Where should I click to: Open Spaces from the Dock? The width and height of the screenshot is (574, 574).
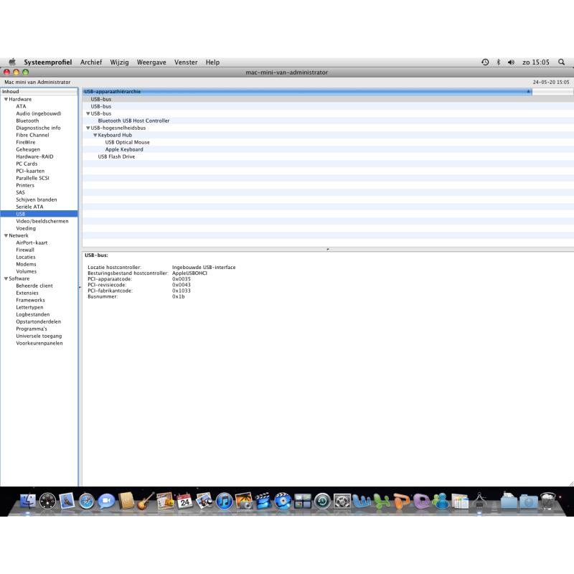[303, 501]
